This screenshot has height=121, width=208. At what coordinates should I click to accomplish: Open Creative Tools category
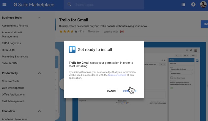(10, 81)
